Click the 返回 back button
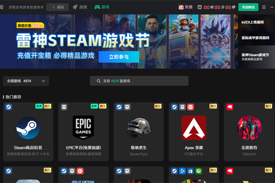Viewport: 275px width, 183px height. coord(57,7)
